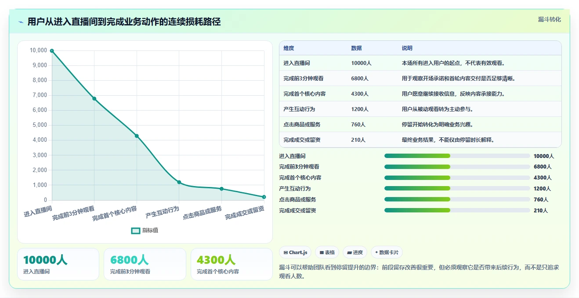The width and height of the screenshot is (579, 298).
Task: Click description 最终业务结果，不能仅由停留时长解释
Action: (x=448, y=140)
